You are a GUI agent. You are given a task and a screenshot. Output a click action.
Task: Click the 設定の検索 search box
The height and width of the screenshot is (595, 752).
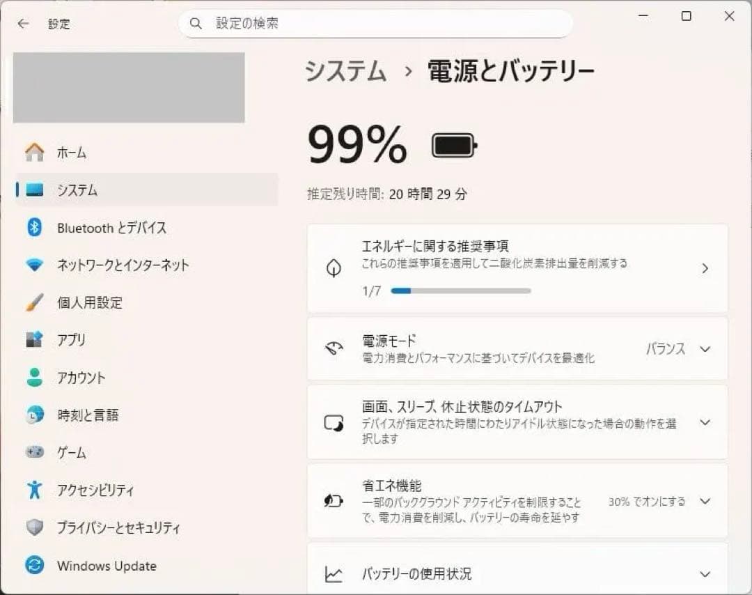click(x=376, y=23)
